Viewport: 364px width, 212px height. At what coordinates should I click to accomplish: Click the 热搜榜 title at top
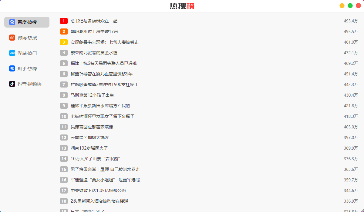click(182, 6)
